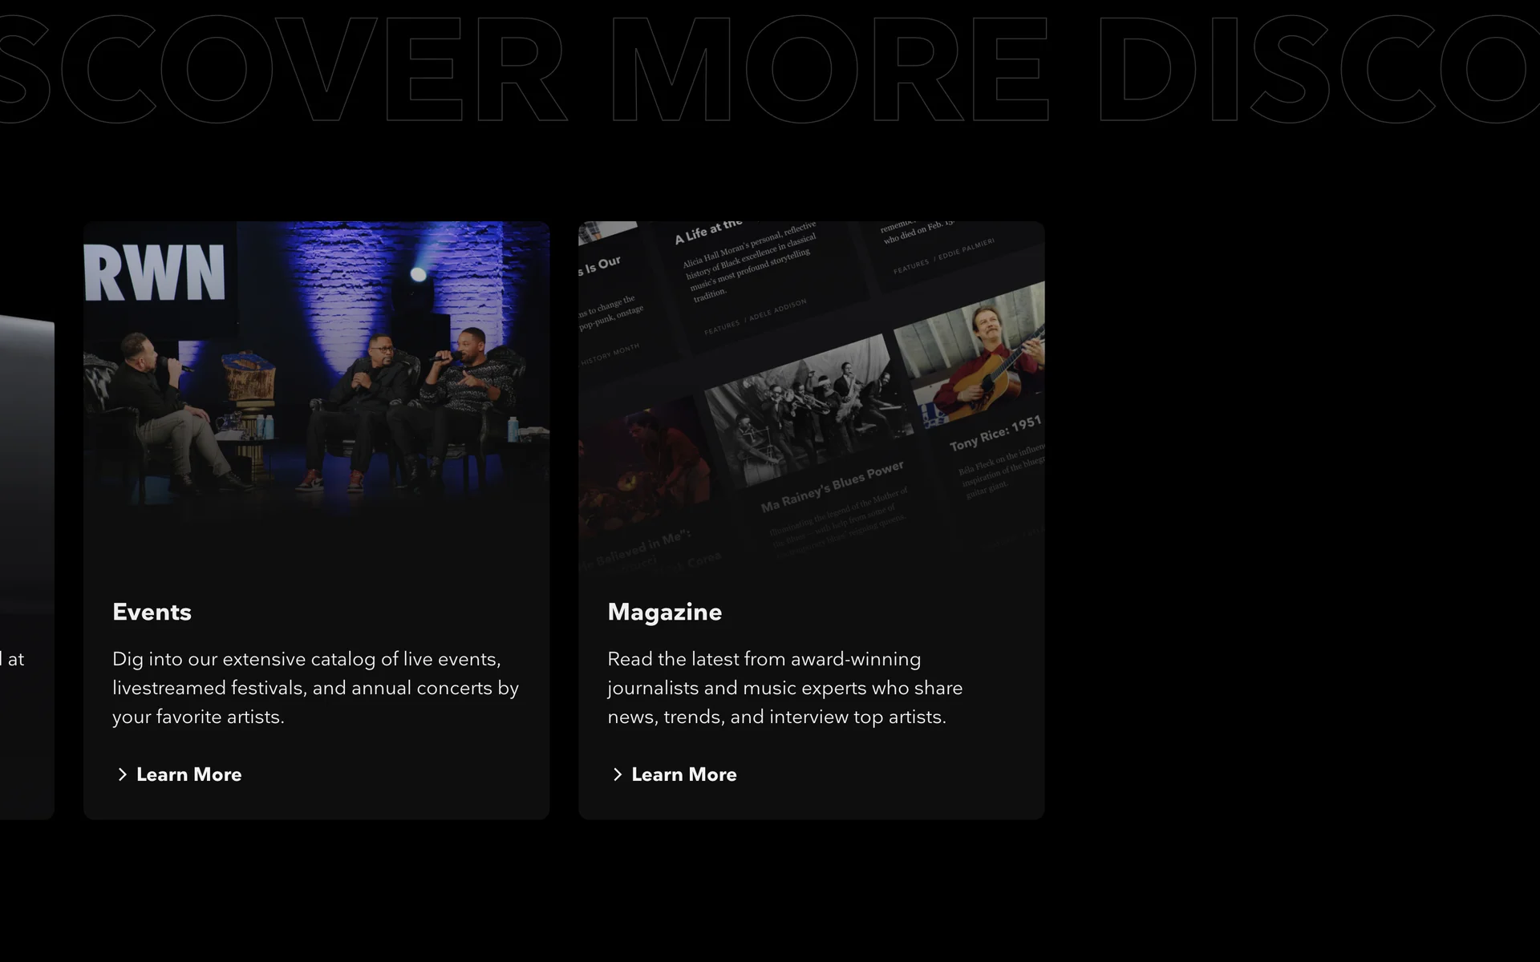The width and height of the screenshot is (1540, 962).
Task: Select the Magazine articles collage image
Action: [x=811, y=393]
